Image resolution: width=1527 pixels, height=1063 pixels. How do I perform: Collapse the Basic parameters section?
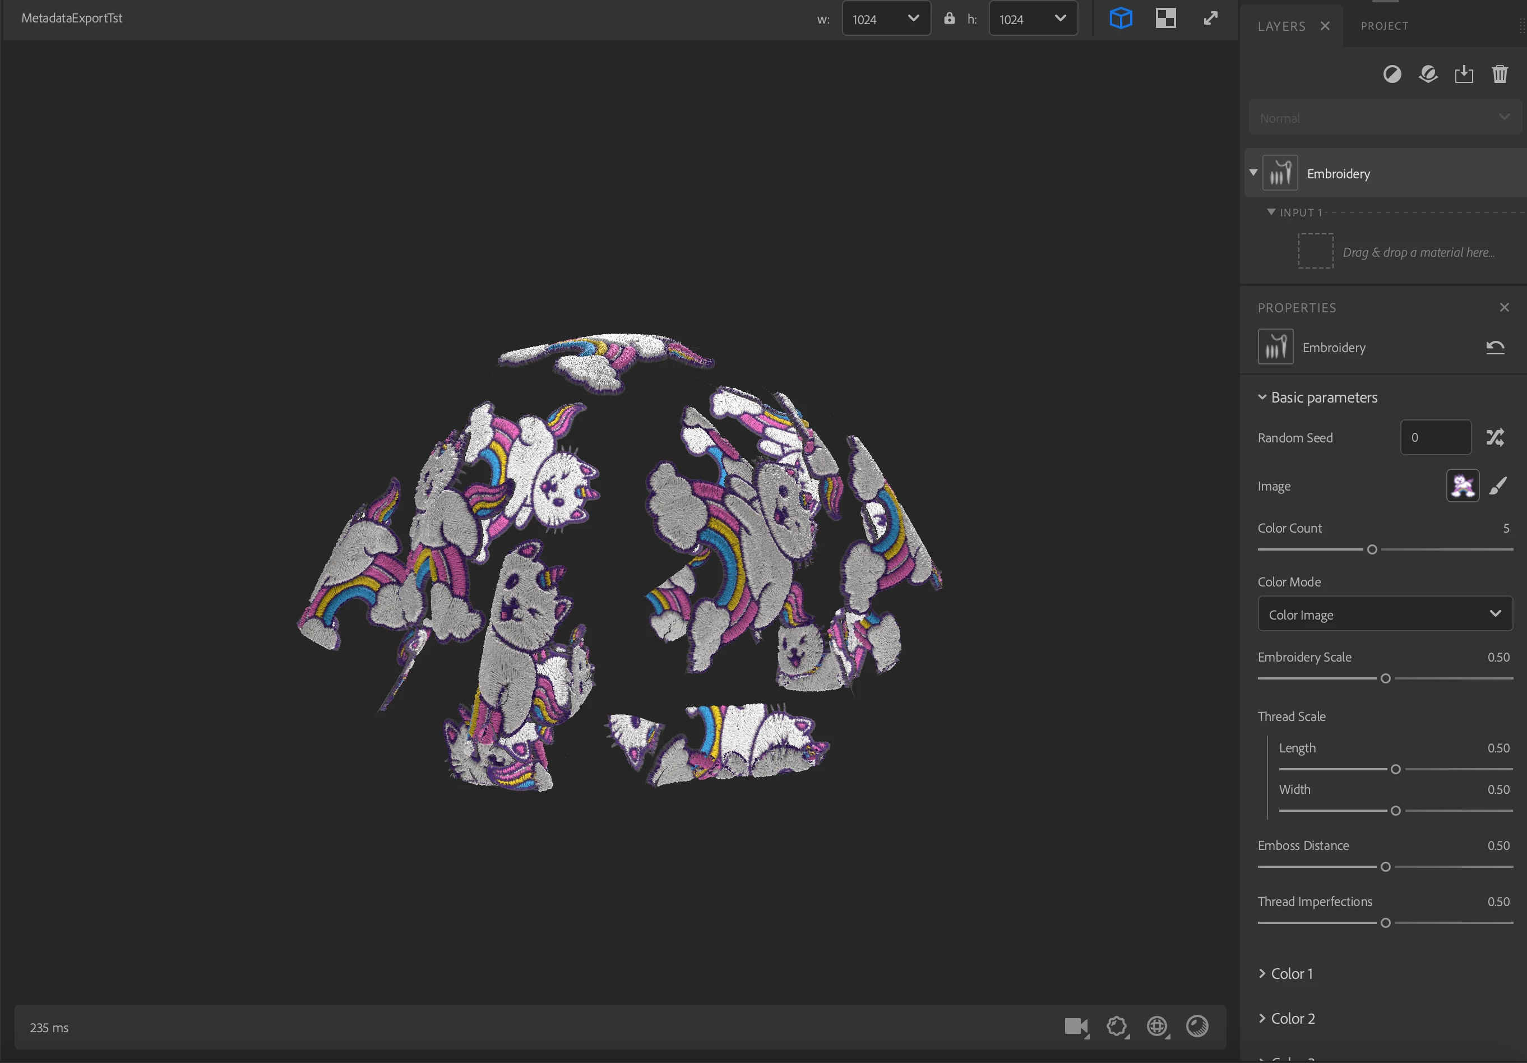pos(1262,397)
